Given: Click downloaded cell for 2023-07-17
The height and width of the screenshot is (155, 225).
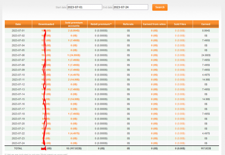Looking at the screenshot, I should 46,109.
